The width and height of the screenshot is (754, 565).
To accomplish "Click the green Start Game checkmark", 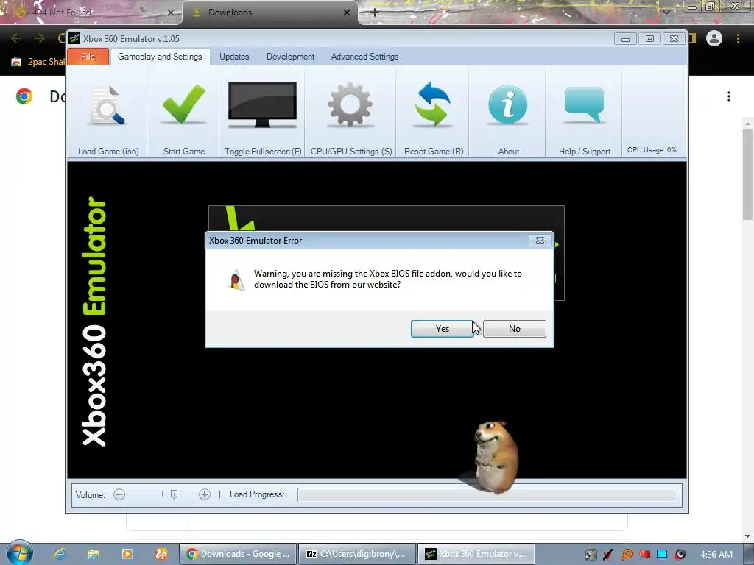I will 183,104.
